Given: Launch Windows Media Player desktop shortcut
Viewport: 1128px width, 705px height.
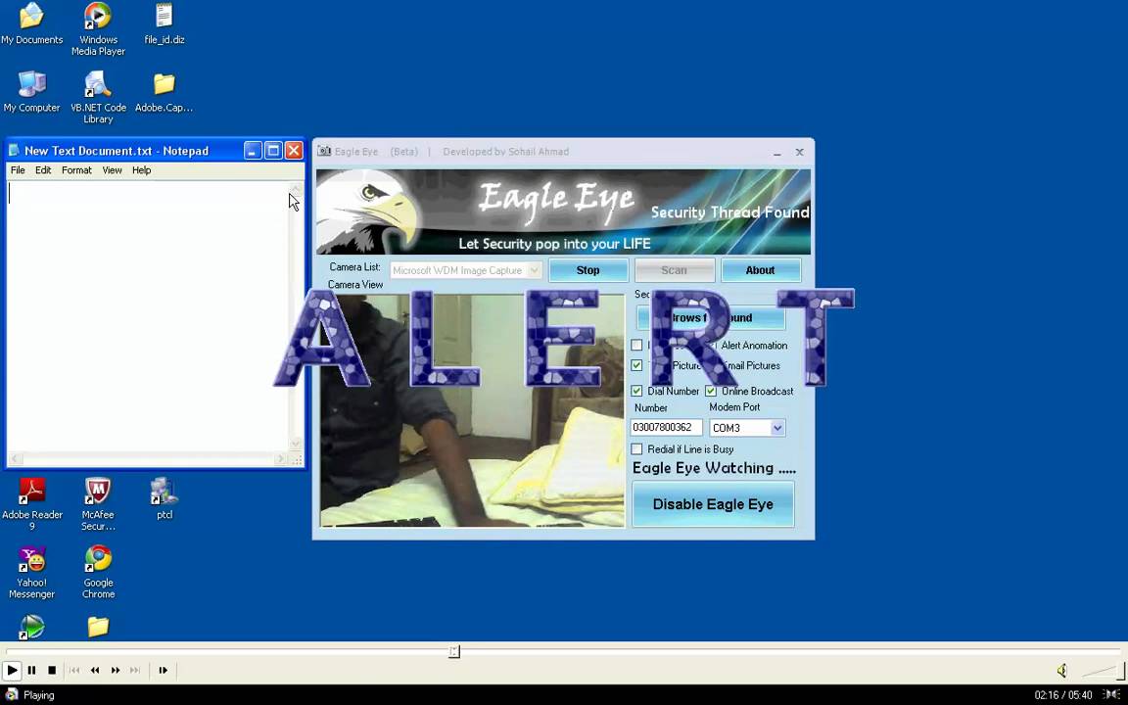Looking at the screenshot, I should (x=98, y=29).
